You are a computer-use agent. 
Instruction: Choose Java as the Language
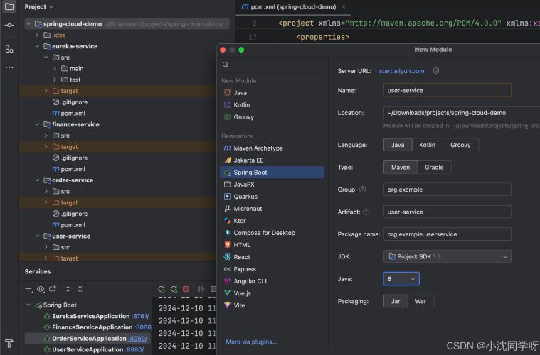[x=398, y=145]
